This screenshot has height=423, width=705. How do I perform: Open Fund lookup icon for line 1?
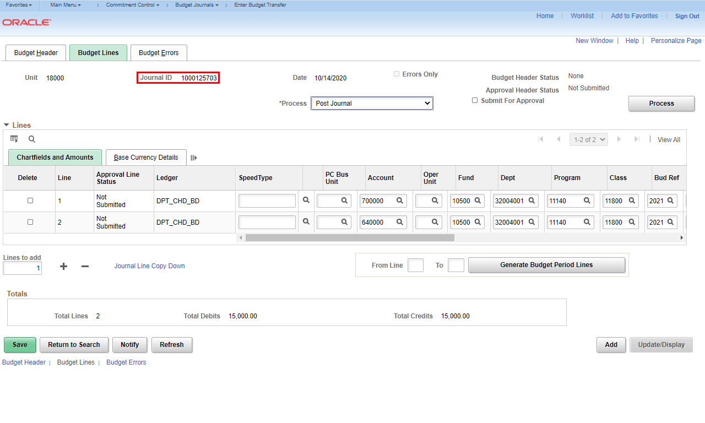[478, 201]
